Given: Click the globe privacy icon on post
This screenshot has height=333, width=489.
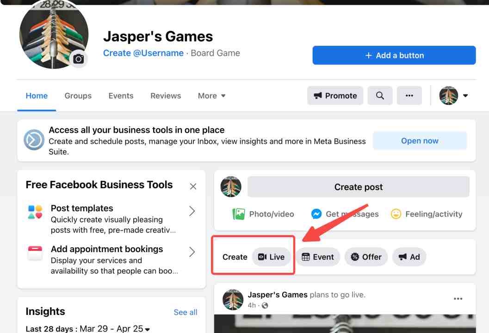Looking at the screenshot, I should coord(265,306).
